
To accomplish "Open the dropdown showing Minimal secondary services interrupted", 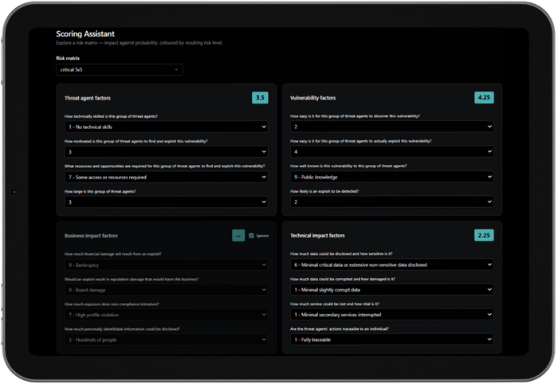I will click(392, 315).
